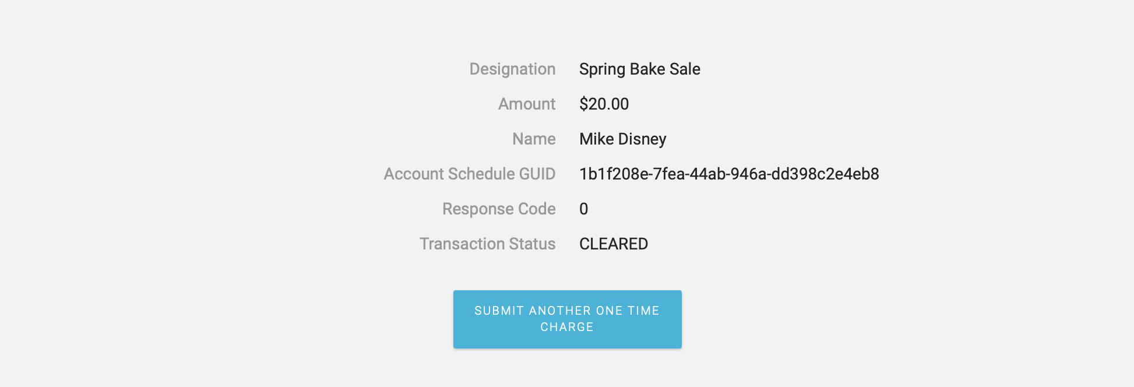The height and width of the screenshot is (387, 1134).
Task: Click the Submit Another One Time Charge button
Action: click(x=566, y=319)
